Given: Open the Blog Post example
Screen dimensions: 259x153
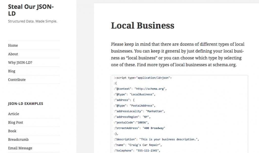Looking at the screenshot, I should (15, 122).
